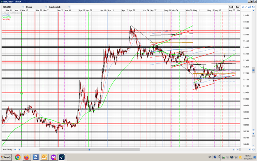Zoom in the price axis (plus)
The width and height of the screenshot is (257, 161).
click(x=253, y=134)
